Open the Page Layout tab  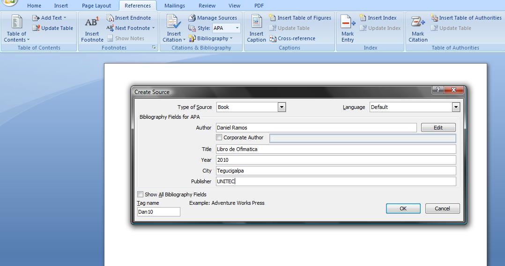coord(97,6)
